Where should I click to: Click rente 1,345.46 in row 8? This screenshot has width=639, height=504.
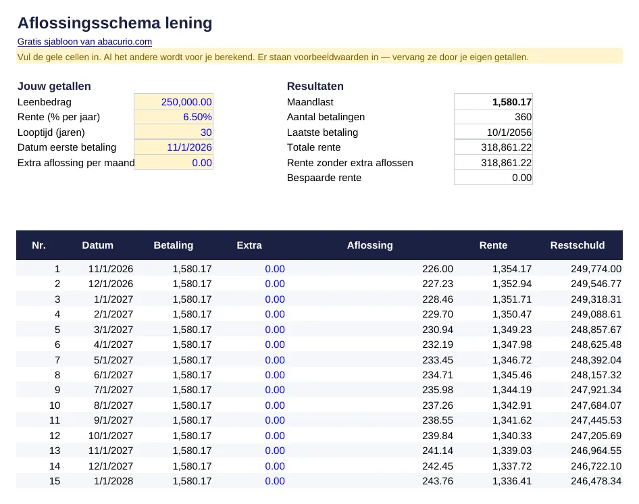pyautogui.click(x=512, y=375)
